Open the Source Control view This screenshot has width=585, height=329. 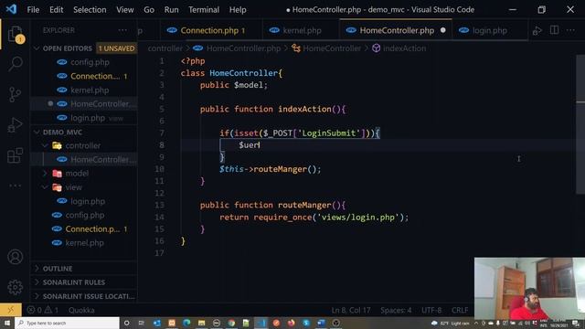(x=16, y=94)
